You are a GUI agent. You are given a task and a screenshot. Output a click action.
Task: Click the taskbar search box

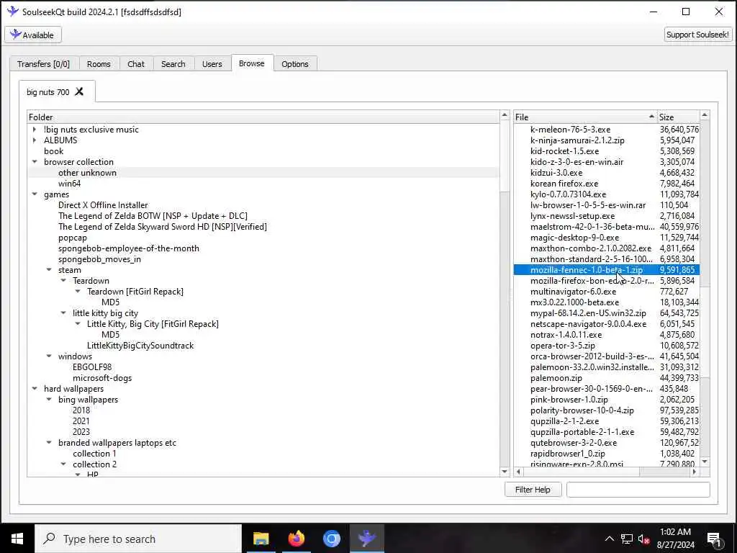(x=138, y=539)
